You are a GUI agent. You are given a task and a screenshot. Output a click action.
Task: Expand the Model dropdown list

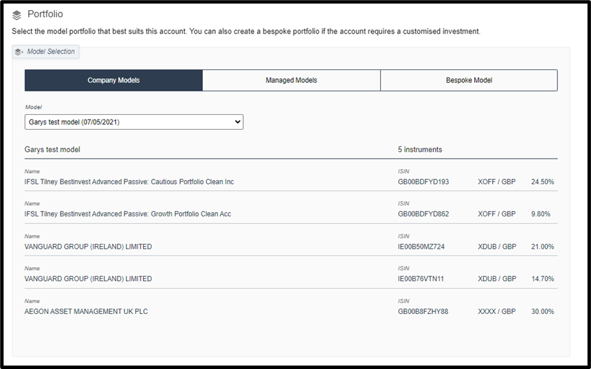coord(134,122)
